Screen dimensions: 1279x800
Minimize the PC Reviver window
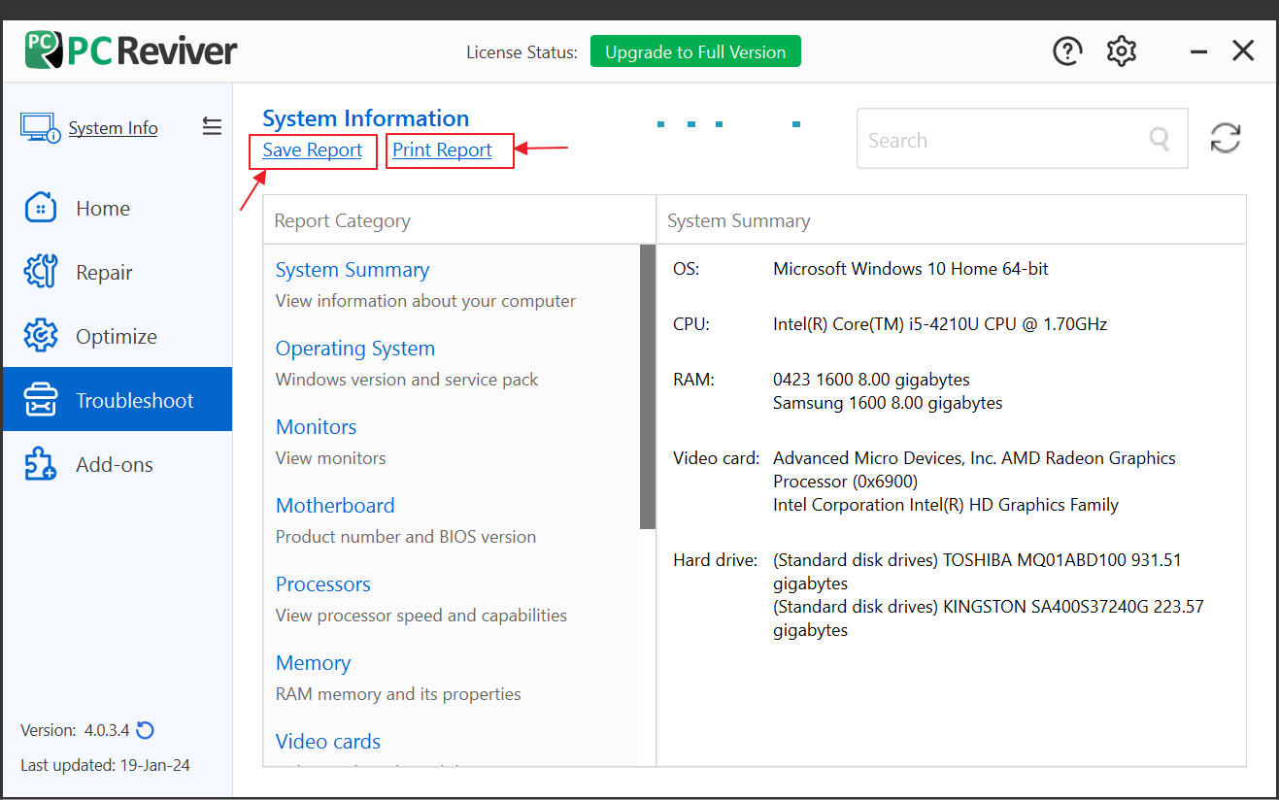click(1198, 51)
